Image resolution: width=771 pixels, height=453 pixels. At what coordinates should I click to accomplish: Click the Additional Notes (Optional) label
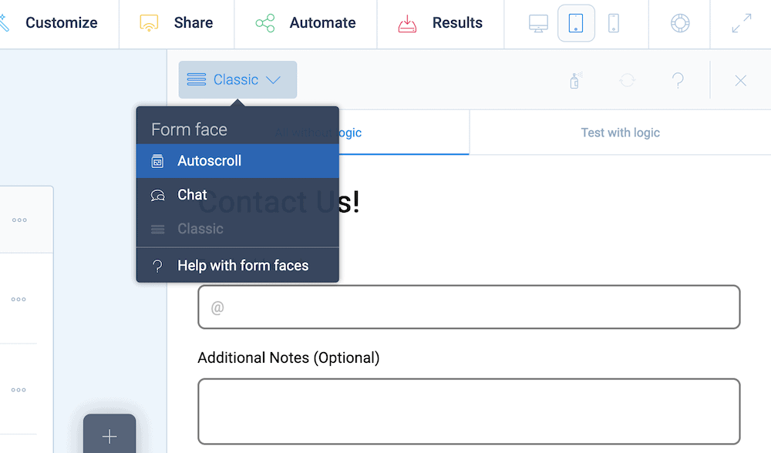click(288, 357)
